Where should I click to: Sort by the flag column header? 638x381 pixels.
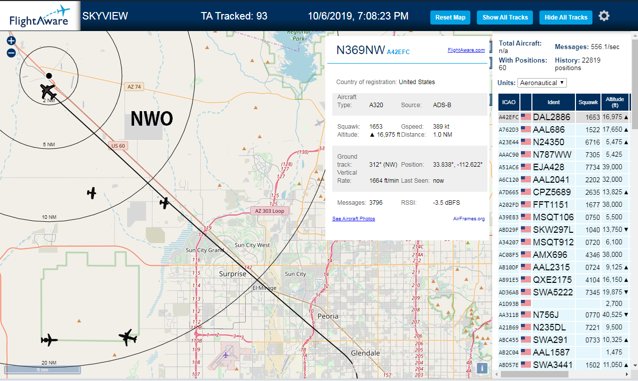526,102
